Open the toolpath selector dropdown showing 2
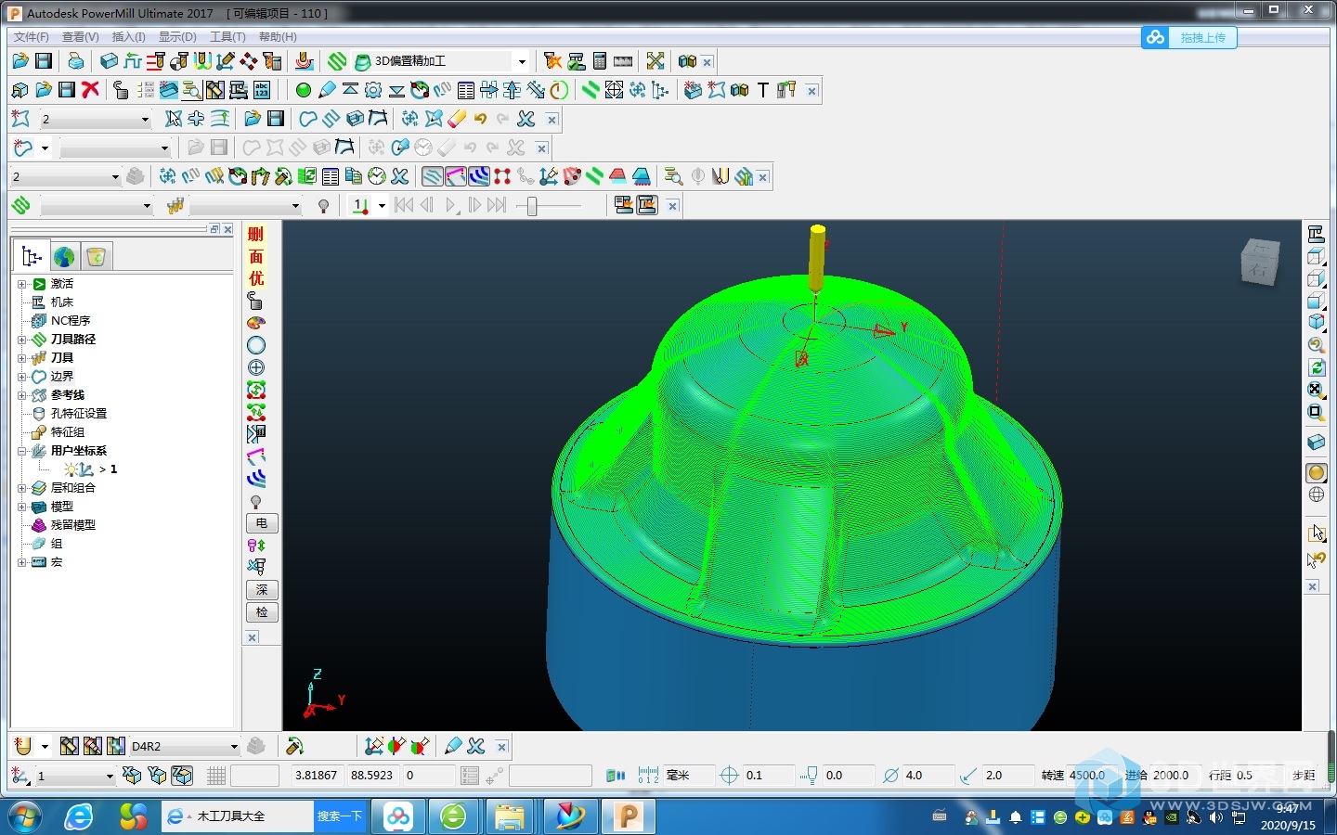1337x835 pixels. click(115, 176)
